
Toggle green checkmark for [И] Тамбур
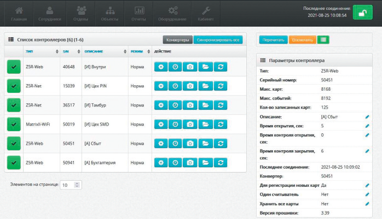[x=14, y=105]
